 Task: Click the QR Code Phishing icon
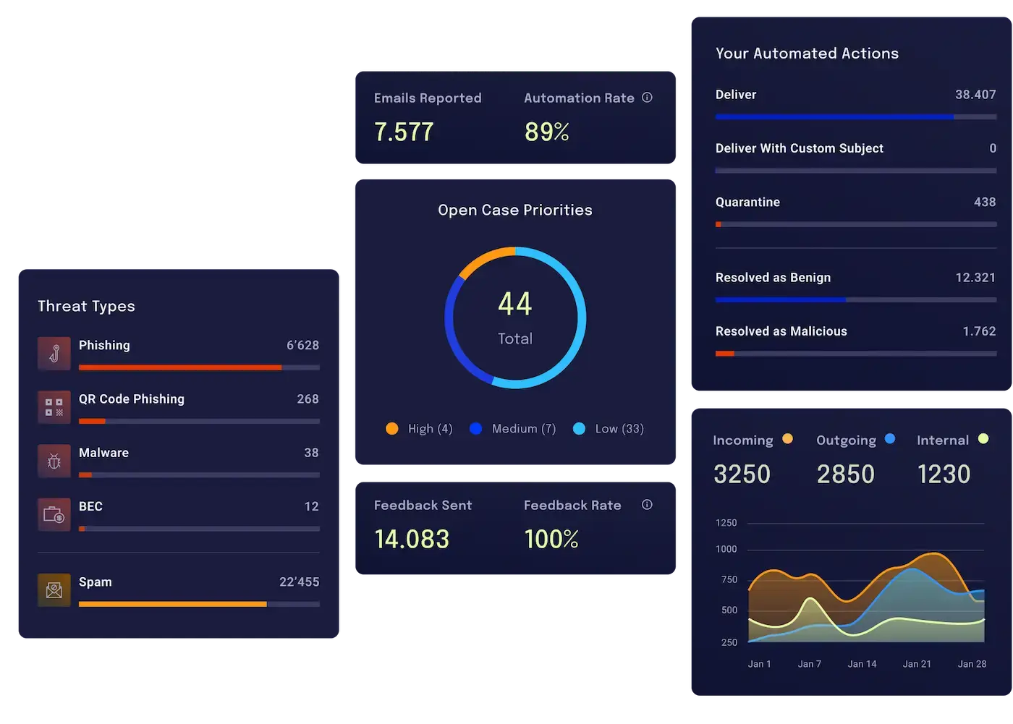[x=54, y=407]
